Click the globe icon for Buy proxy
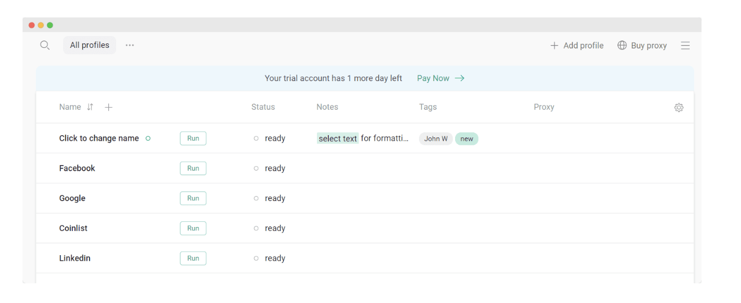741x303 pixels. 622,45
